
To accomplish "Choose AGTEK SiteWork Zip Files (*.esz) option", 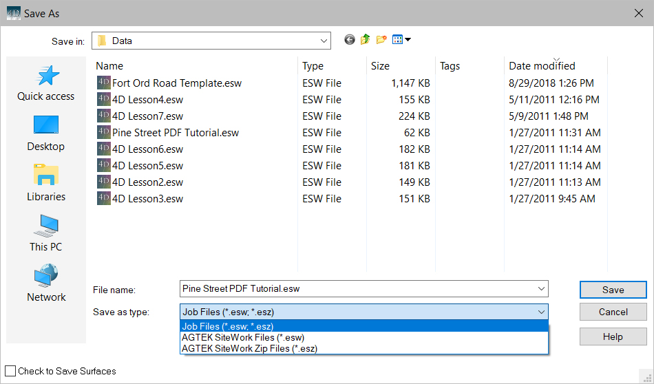I will tap(249, 348).
